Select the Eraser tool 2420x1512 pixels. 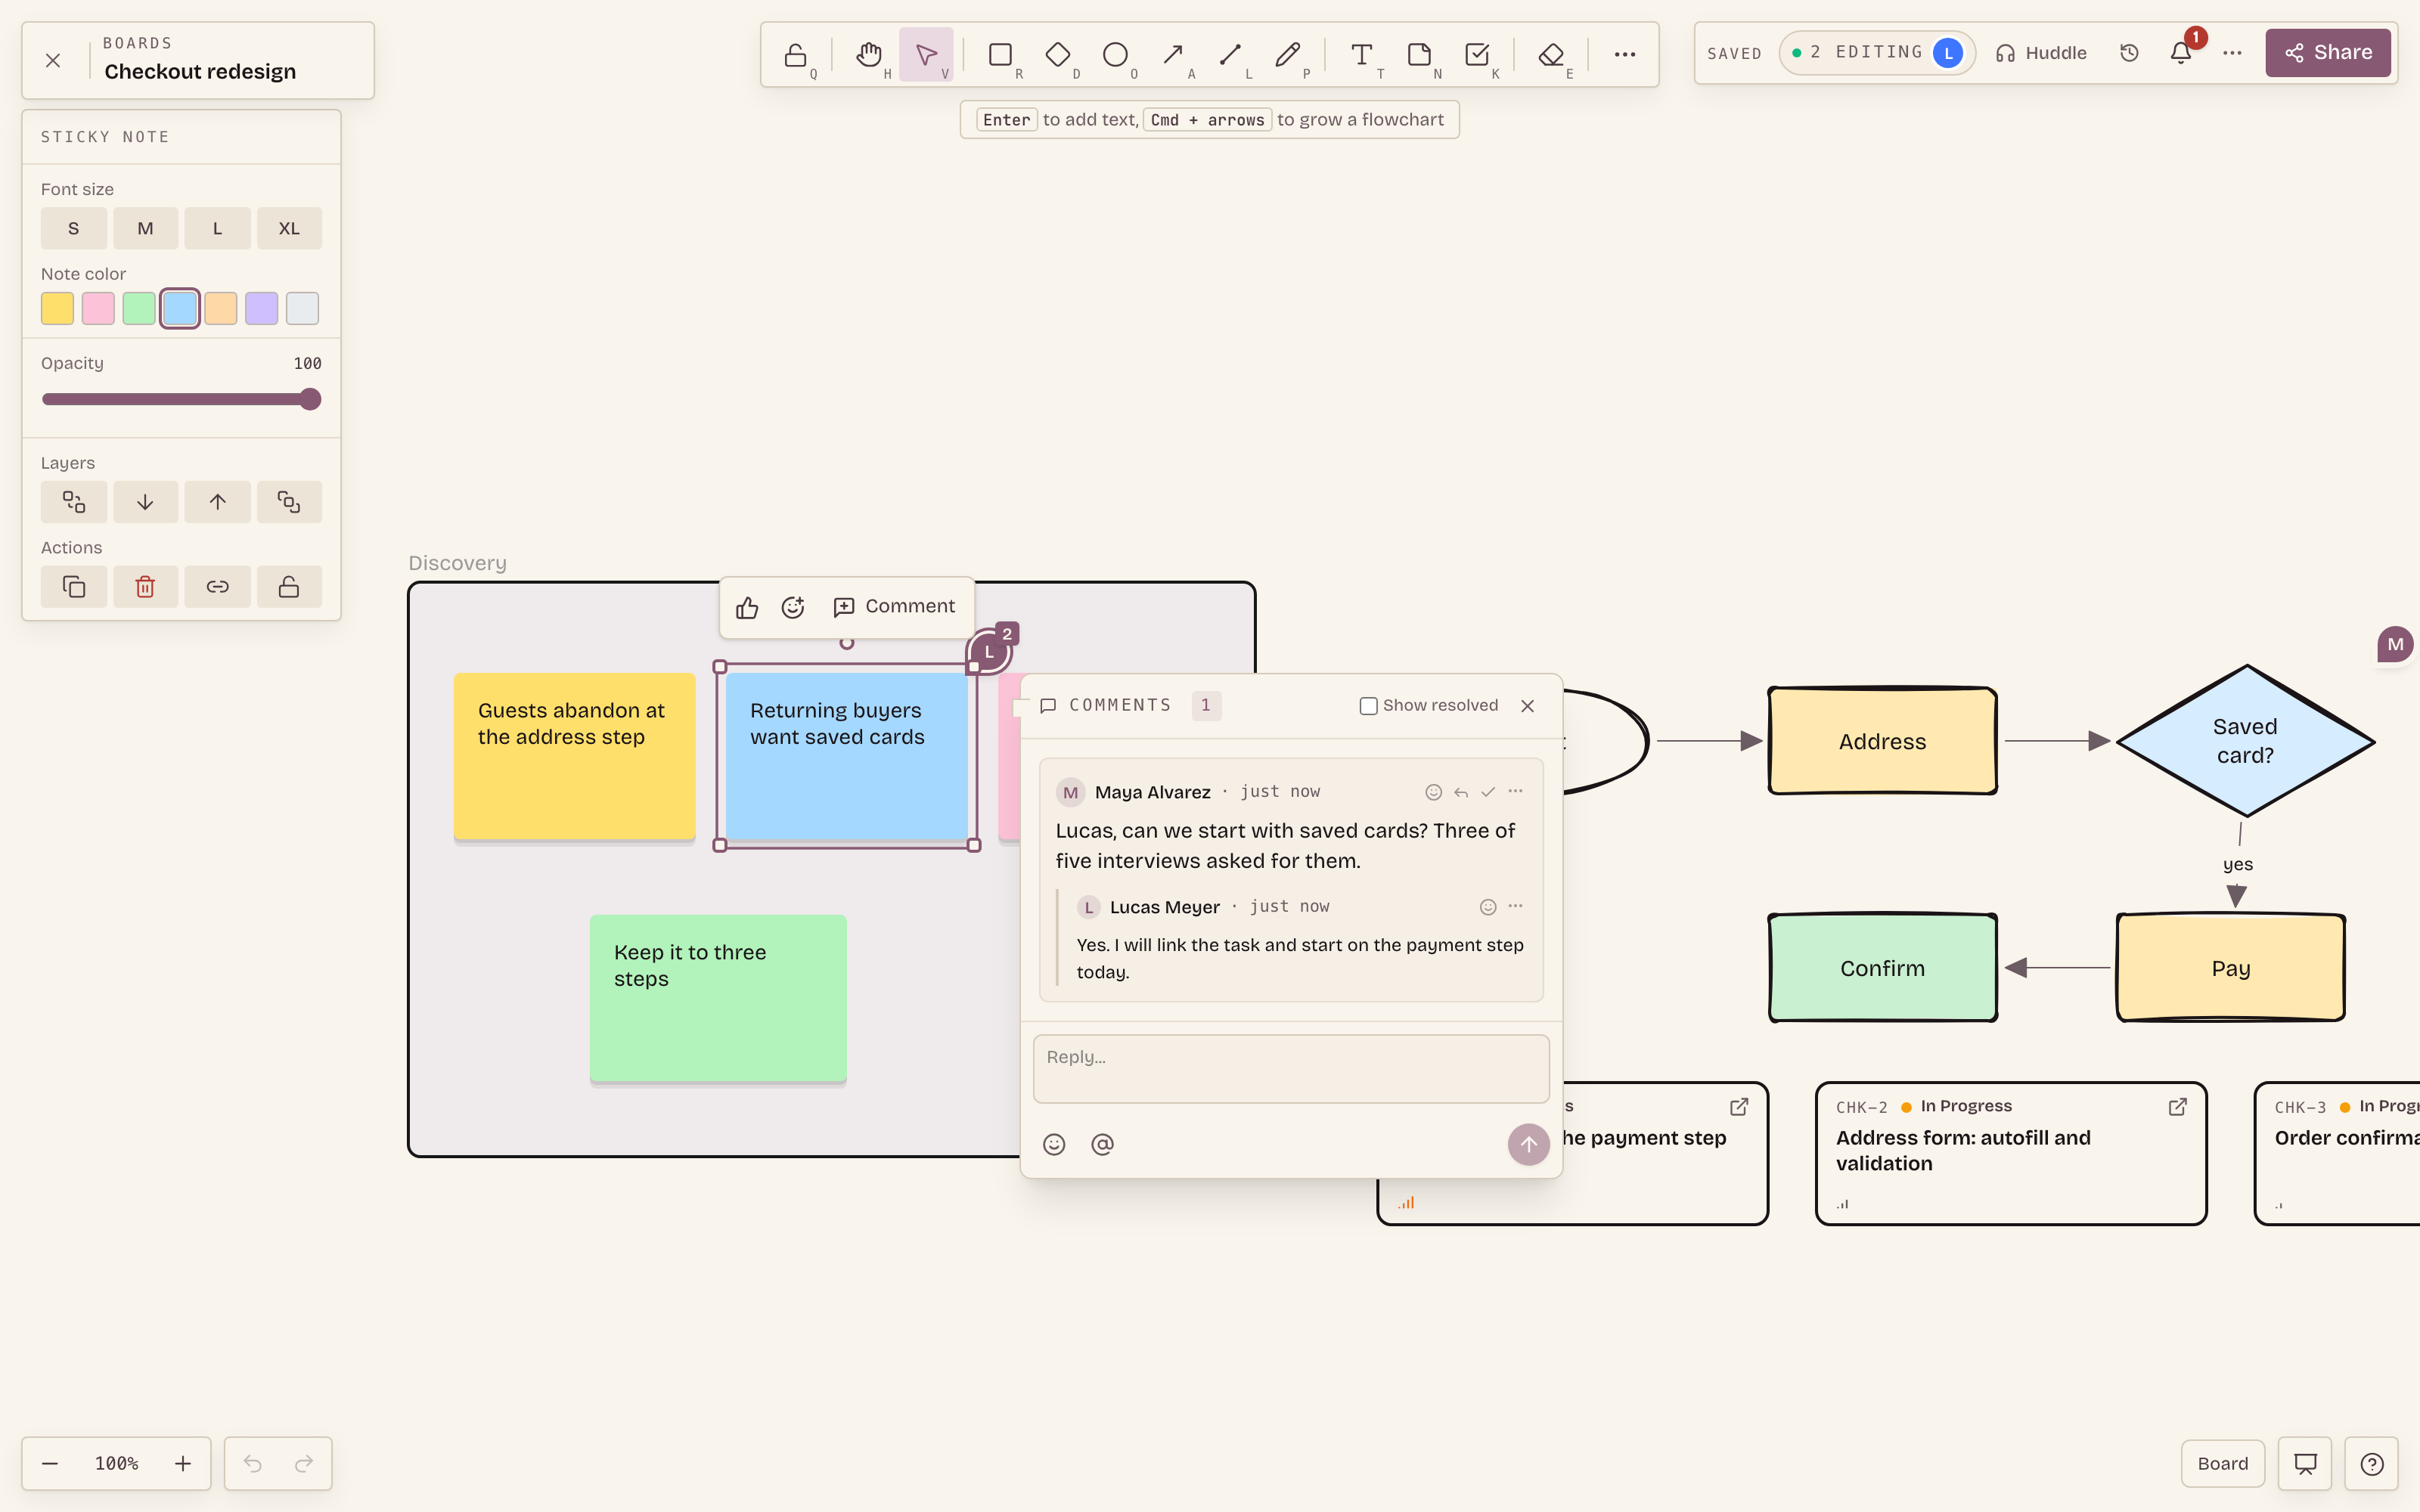1551,54
